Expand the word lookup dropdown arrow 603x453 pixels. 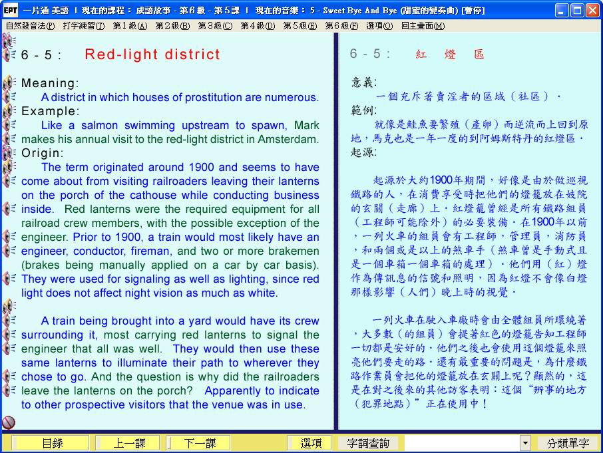click(x=525, y=443)
